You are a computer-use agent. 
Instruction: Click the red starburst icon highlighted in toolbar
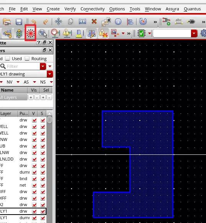(30, 33)
